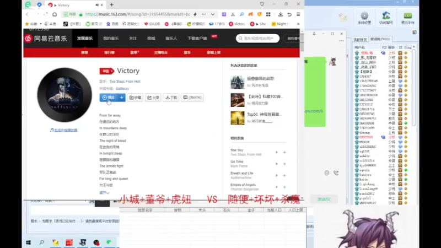Click the NetEase Cloud Music logo
This screenshot has height=248, width=441.
[x=46, y=38]
